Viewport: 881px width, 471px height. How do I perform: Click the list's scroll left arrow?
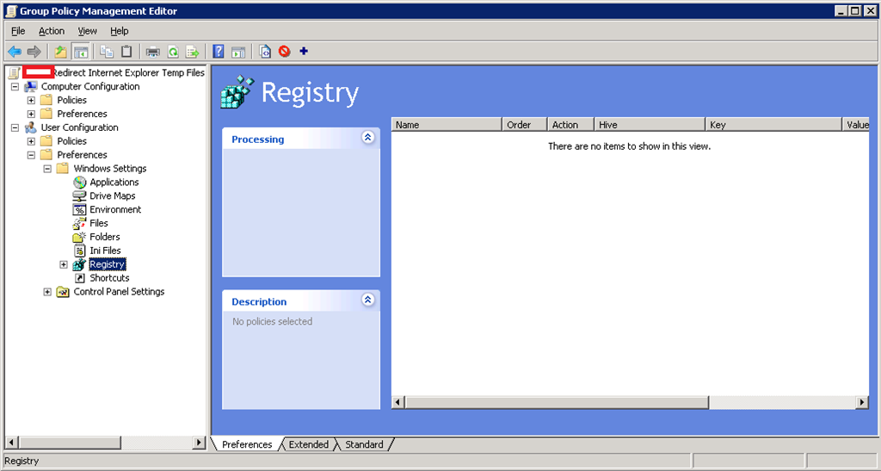pos(397,402)
